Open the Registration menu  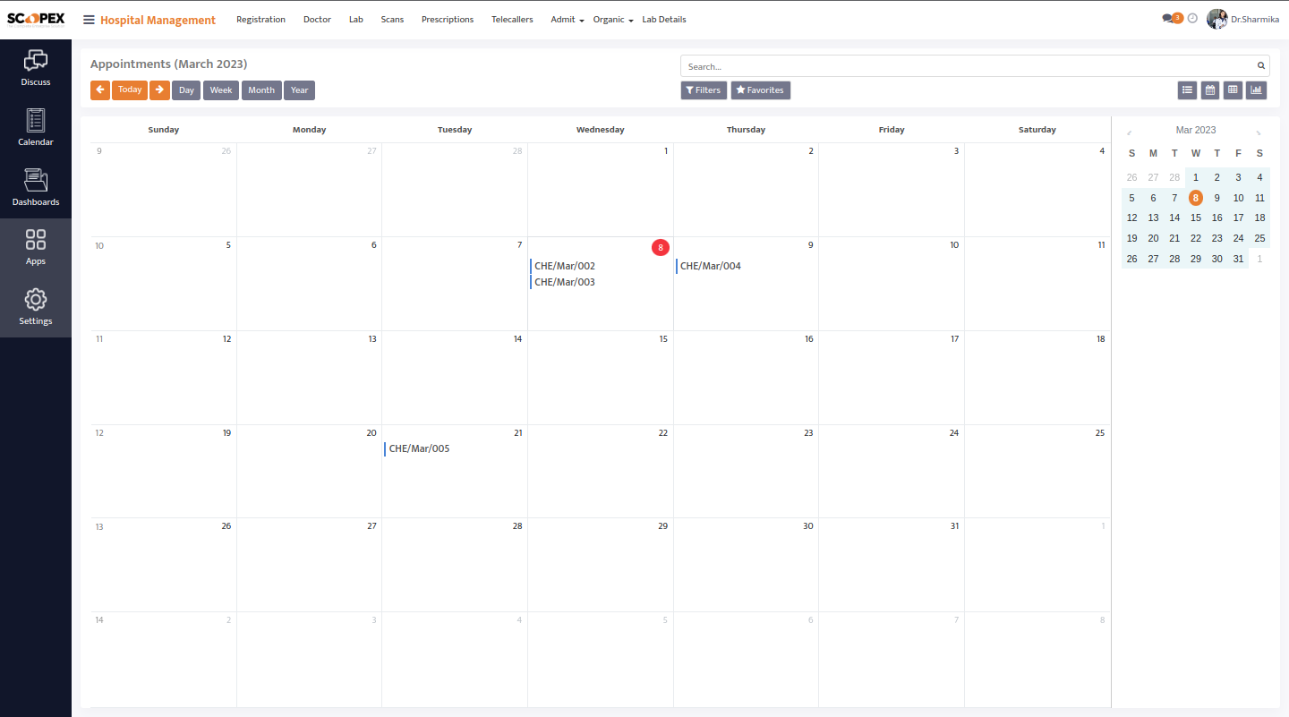[x=261, y=20]
